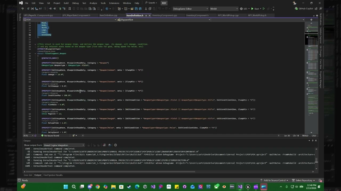Viewport: 341px width, 191px height.
Task: Click the green Start debugging button
Action: tap(255, 9)
